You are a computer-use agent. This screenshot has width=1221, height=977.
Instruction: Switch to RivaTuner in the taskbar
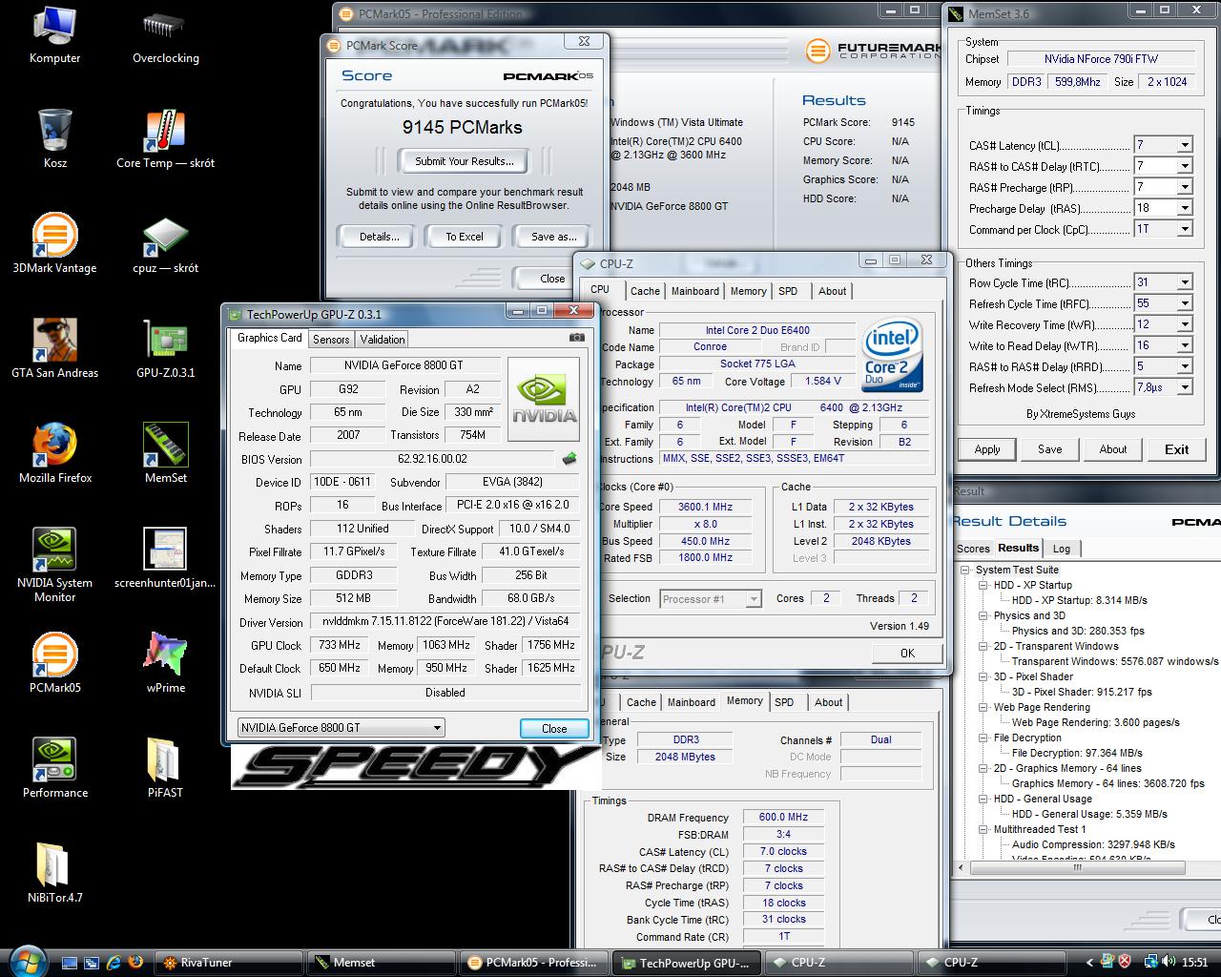[x=227, y=963]
